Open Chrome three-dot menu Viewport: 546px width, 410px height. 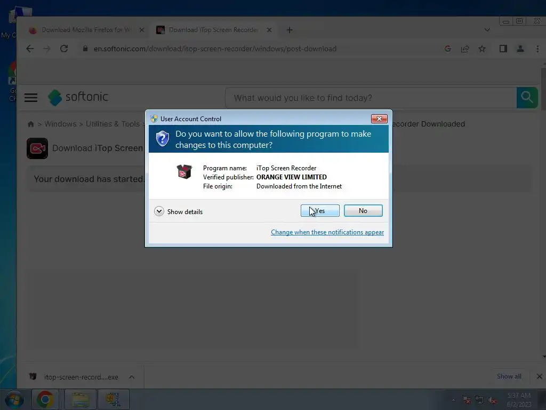tap(537, 49)
